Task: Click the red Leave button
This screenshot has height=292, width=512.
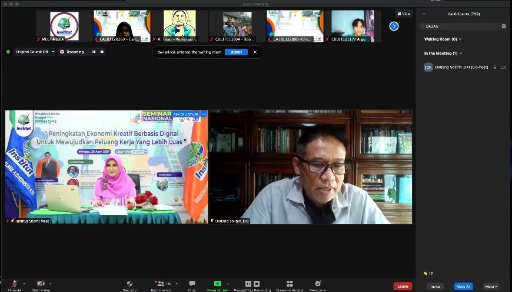Action: (x=403, y=286)
